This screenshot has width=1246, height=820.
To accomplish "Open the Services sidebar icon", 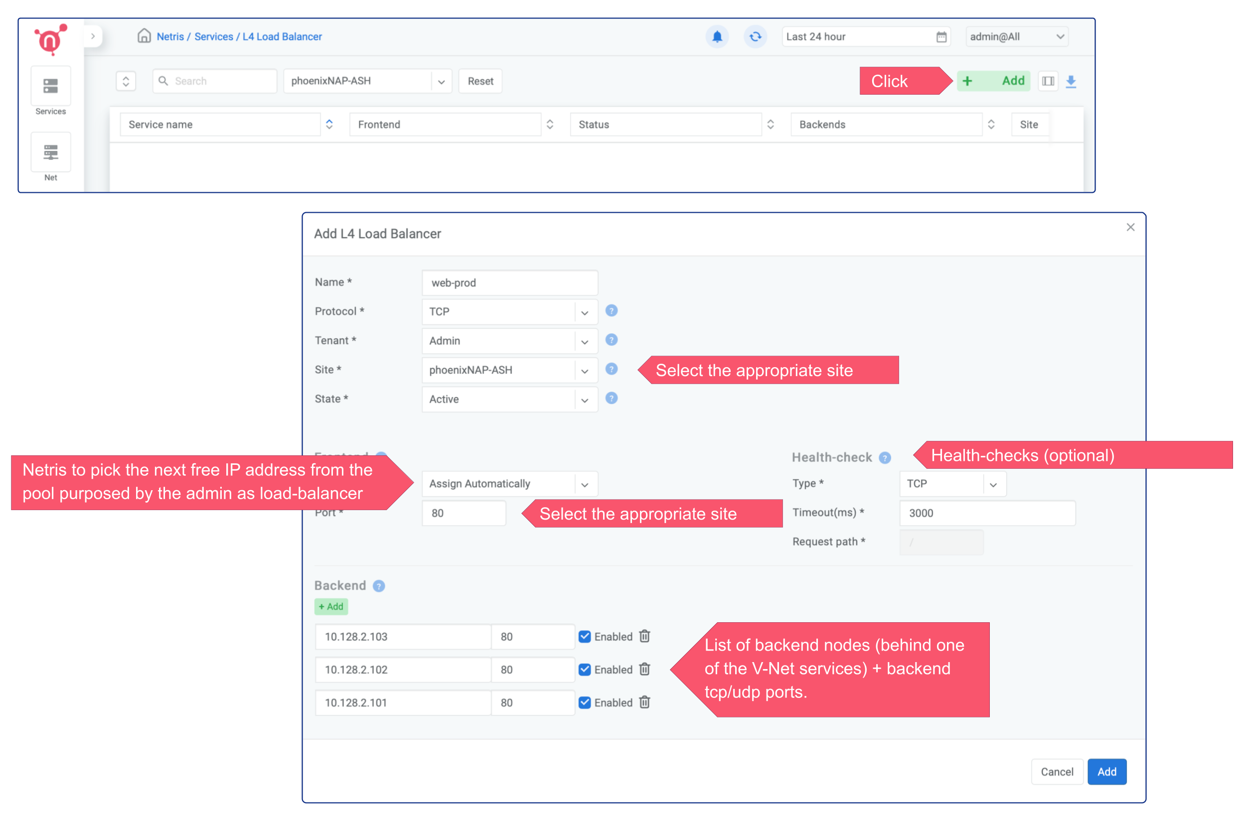I will 51,86.
